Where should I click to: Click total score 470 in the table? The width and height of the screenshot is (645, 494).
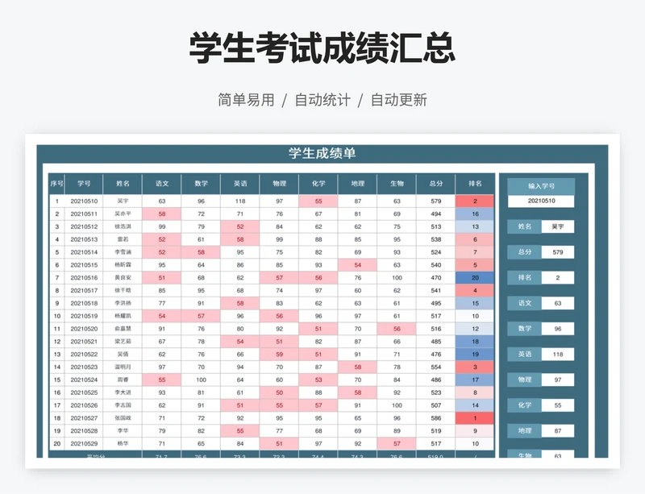pos(435,278)
